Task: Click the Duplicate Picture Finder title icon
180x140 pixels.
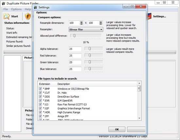Action: click(x=4, y=4)
